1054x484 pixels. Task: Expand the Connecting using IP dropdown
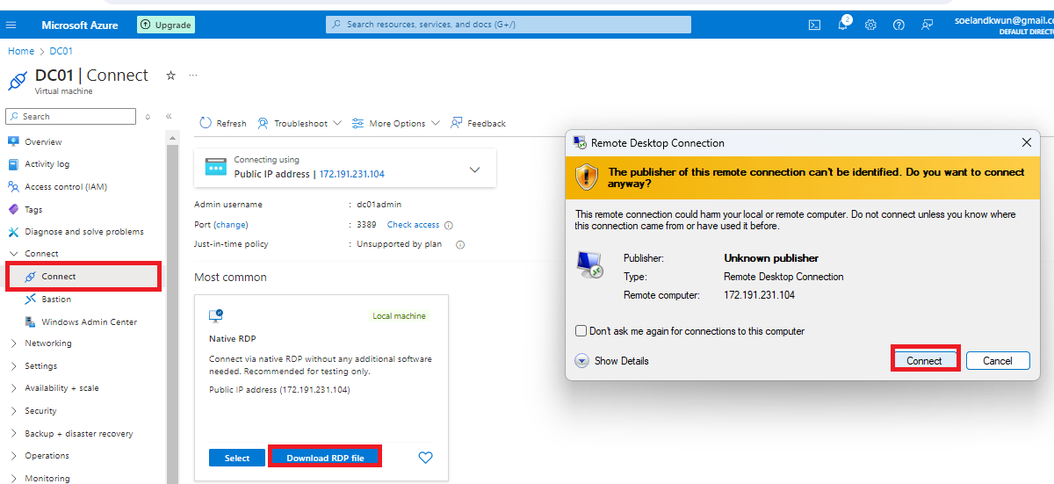coord(475,170)
